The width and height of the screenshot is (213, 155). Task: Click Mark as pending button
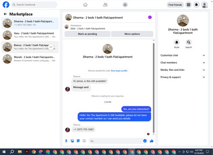point(87,34)
